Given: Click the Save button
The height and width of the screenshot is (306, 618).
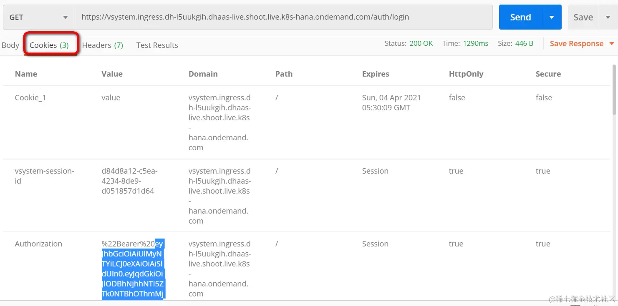Looking at the screenshot, I should (583, 17).
